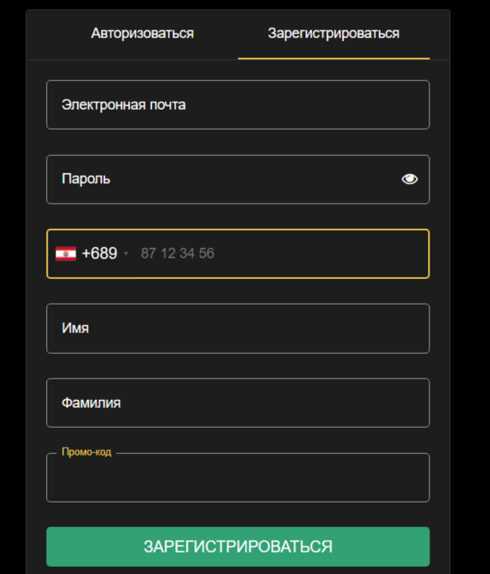Click the Фамилия placeholder label text
The height and width of the screenshot is (574, 490).
point(91,402)
